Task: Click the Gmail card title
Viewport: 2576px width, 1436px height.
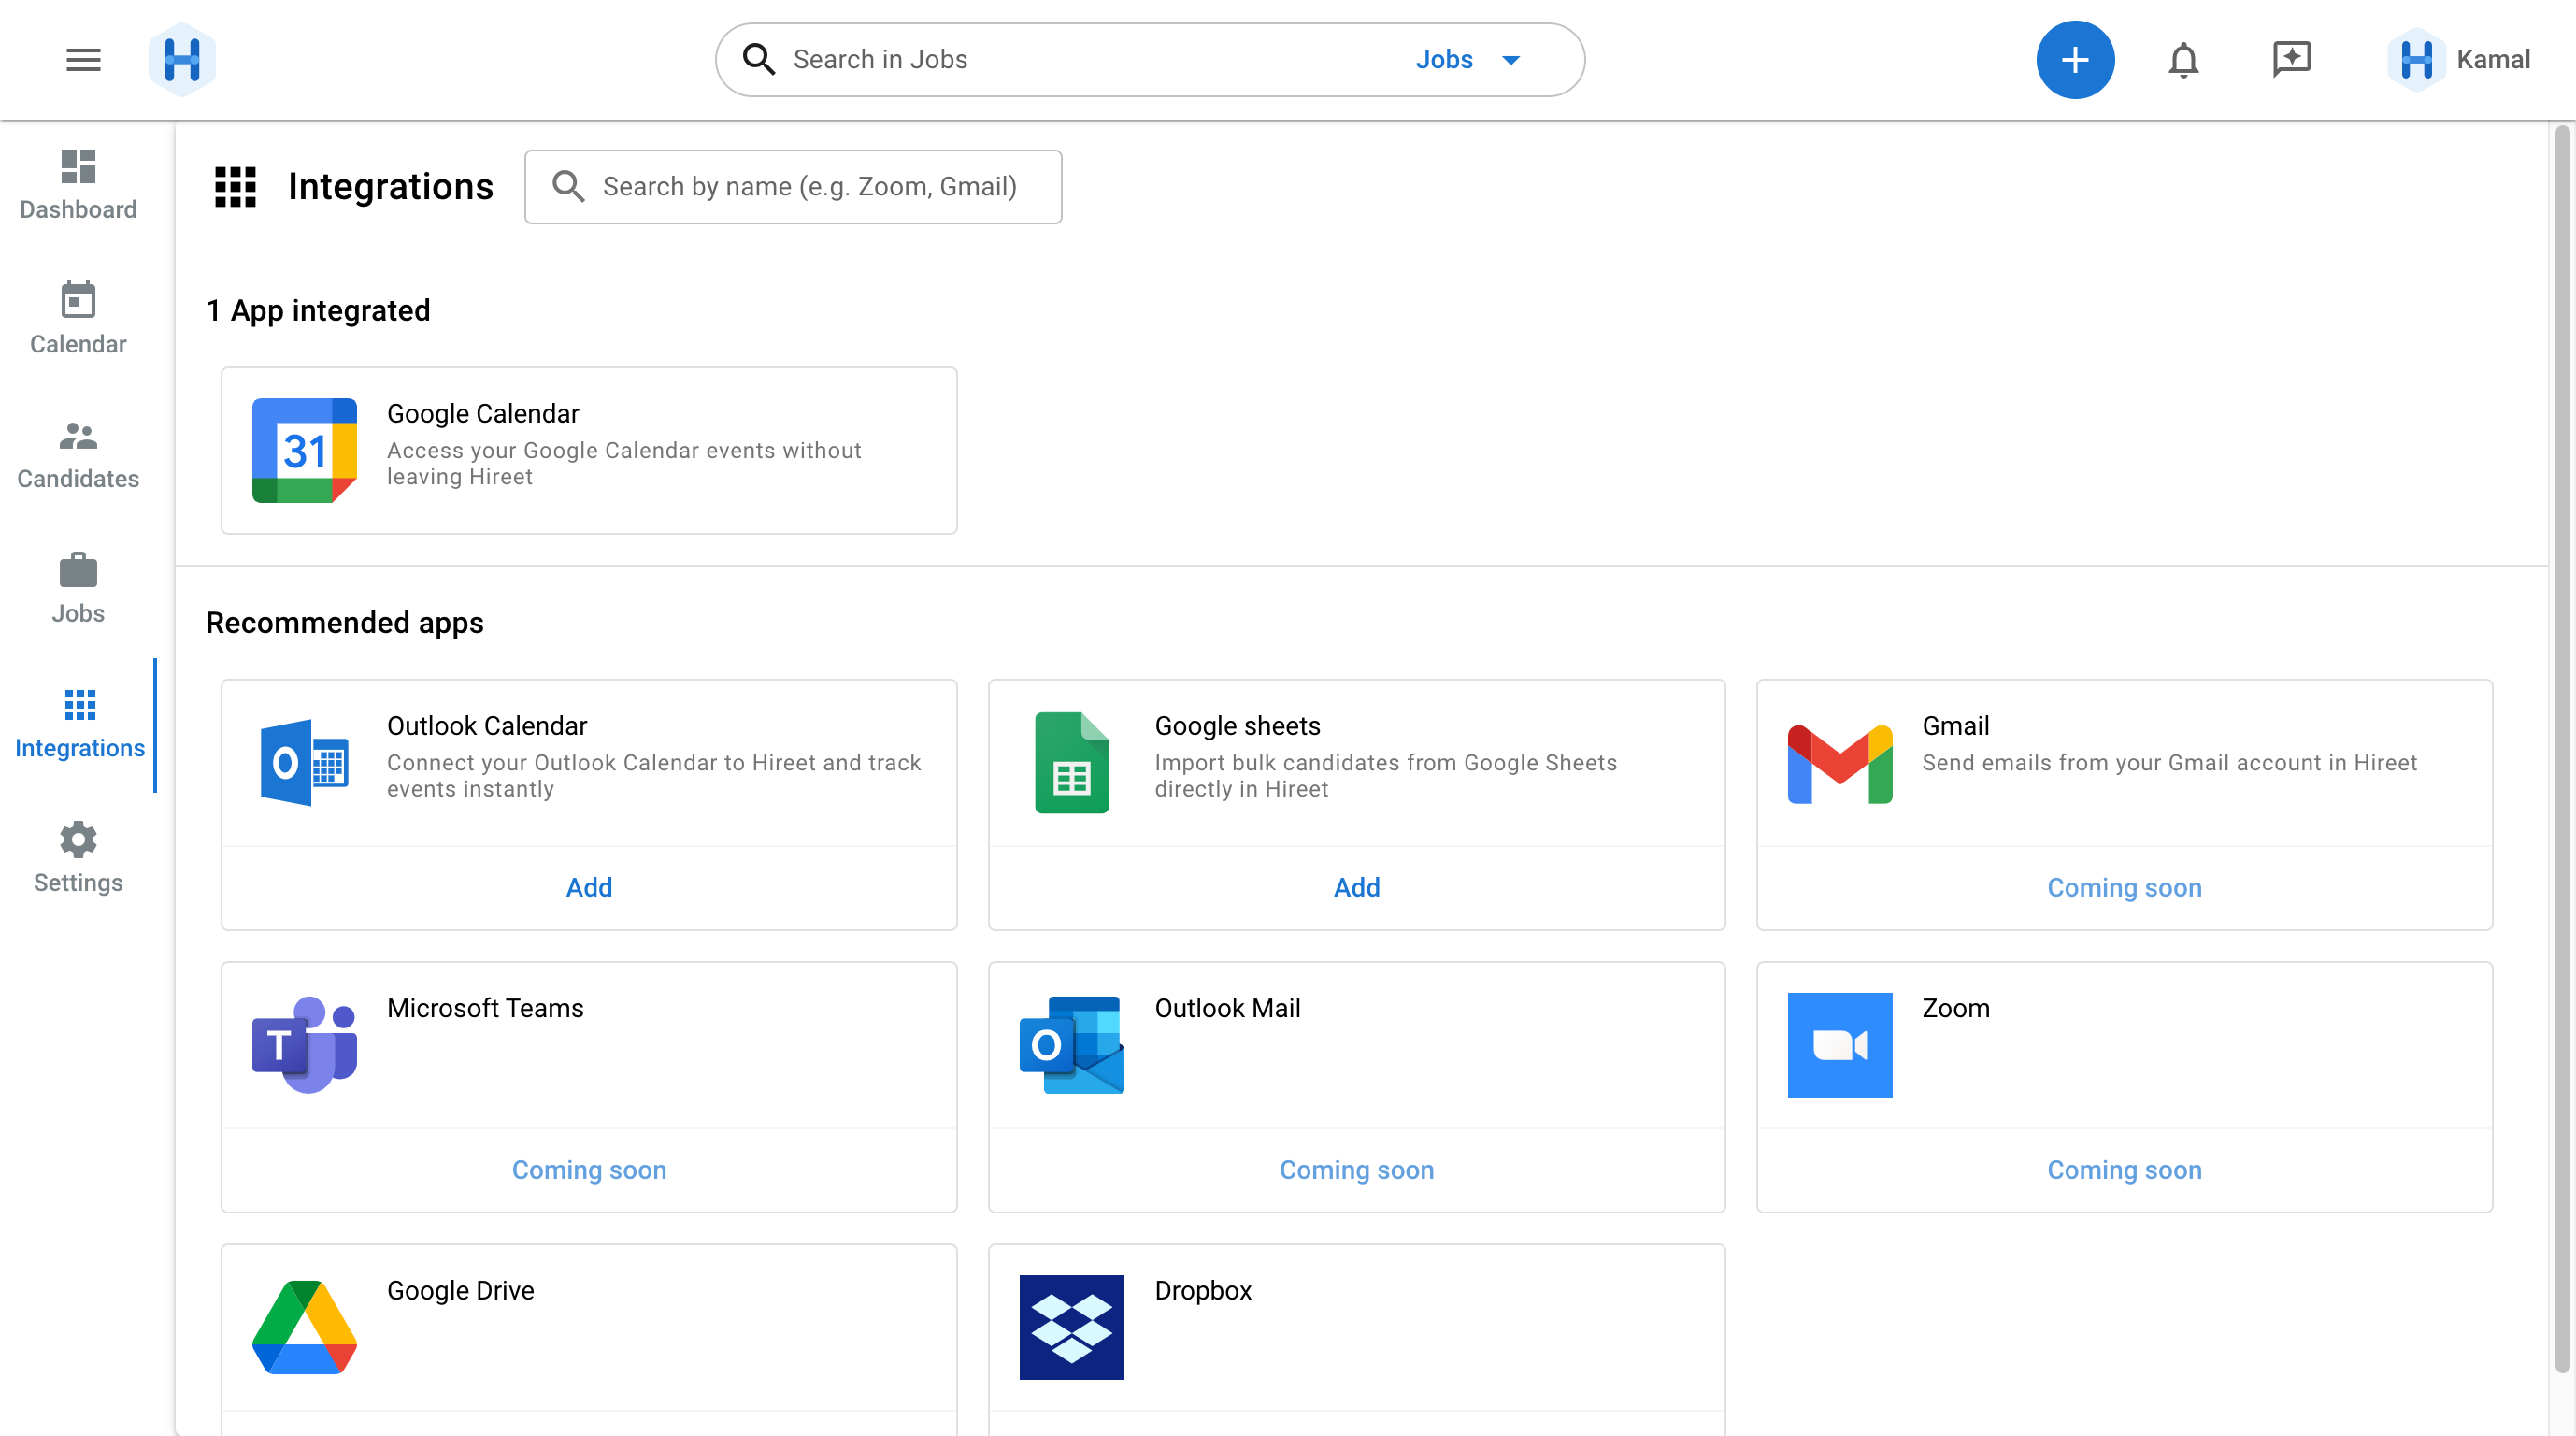Action: pos(1955,726)
